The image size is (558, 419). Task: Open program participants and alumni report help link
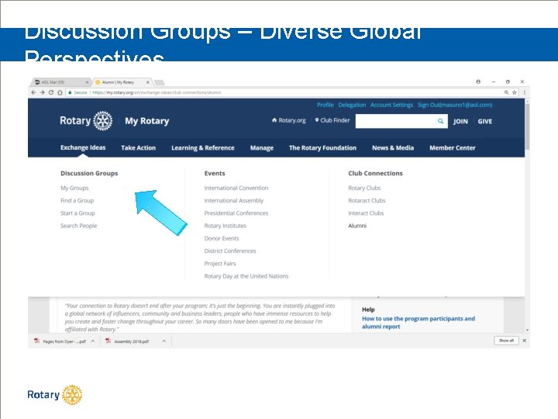click(418, 323)
